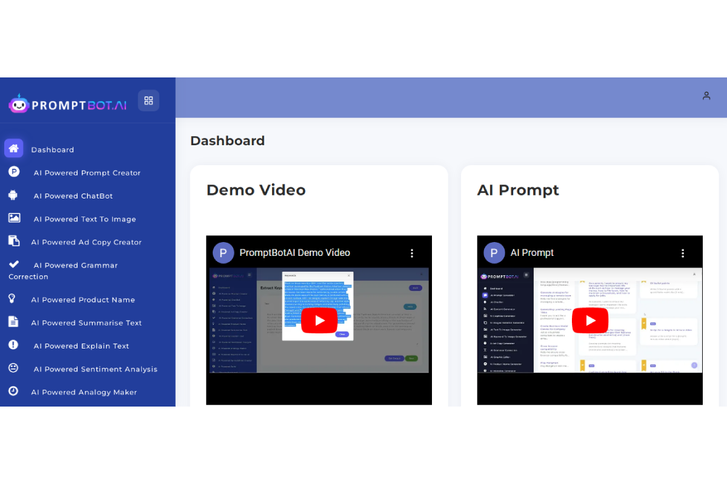Open AI Powered Prompt Creator
This screenshot has width=727, height=484.
[88, 172]
